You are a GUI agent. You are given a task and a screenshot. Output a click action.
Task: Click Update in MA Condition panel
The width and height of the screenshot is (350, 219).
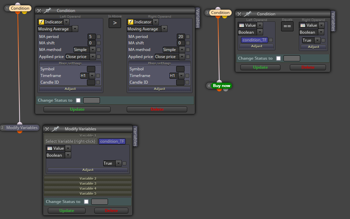[77, 109]
